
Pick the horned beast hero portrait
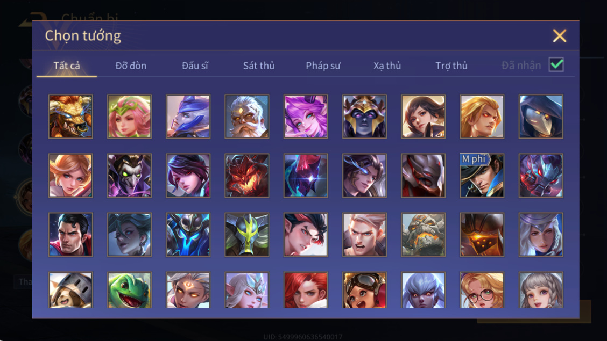[70, 116]
